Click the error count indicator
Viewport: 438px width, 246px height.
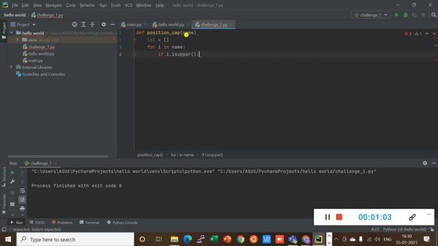(408, 33)
